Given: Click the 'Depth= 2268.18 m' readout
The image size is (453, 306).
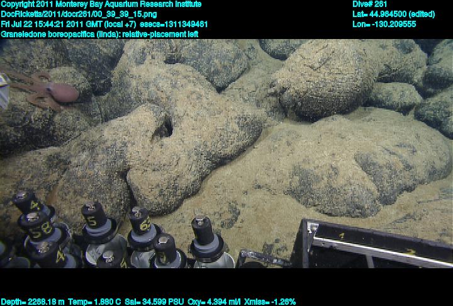Looking at the screenshot, I should point(33,302).
